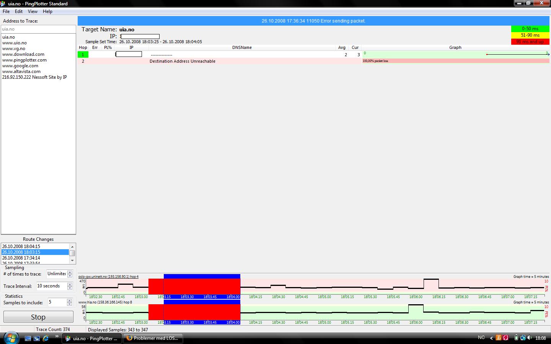This screenshot has width=551, height=344.
Task: Click the red 91 ms and up swatch
Action: [x=530, y=42]
